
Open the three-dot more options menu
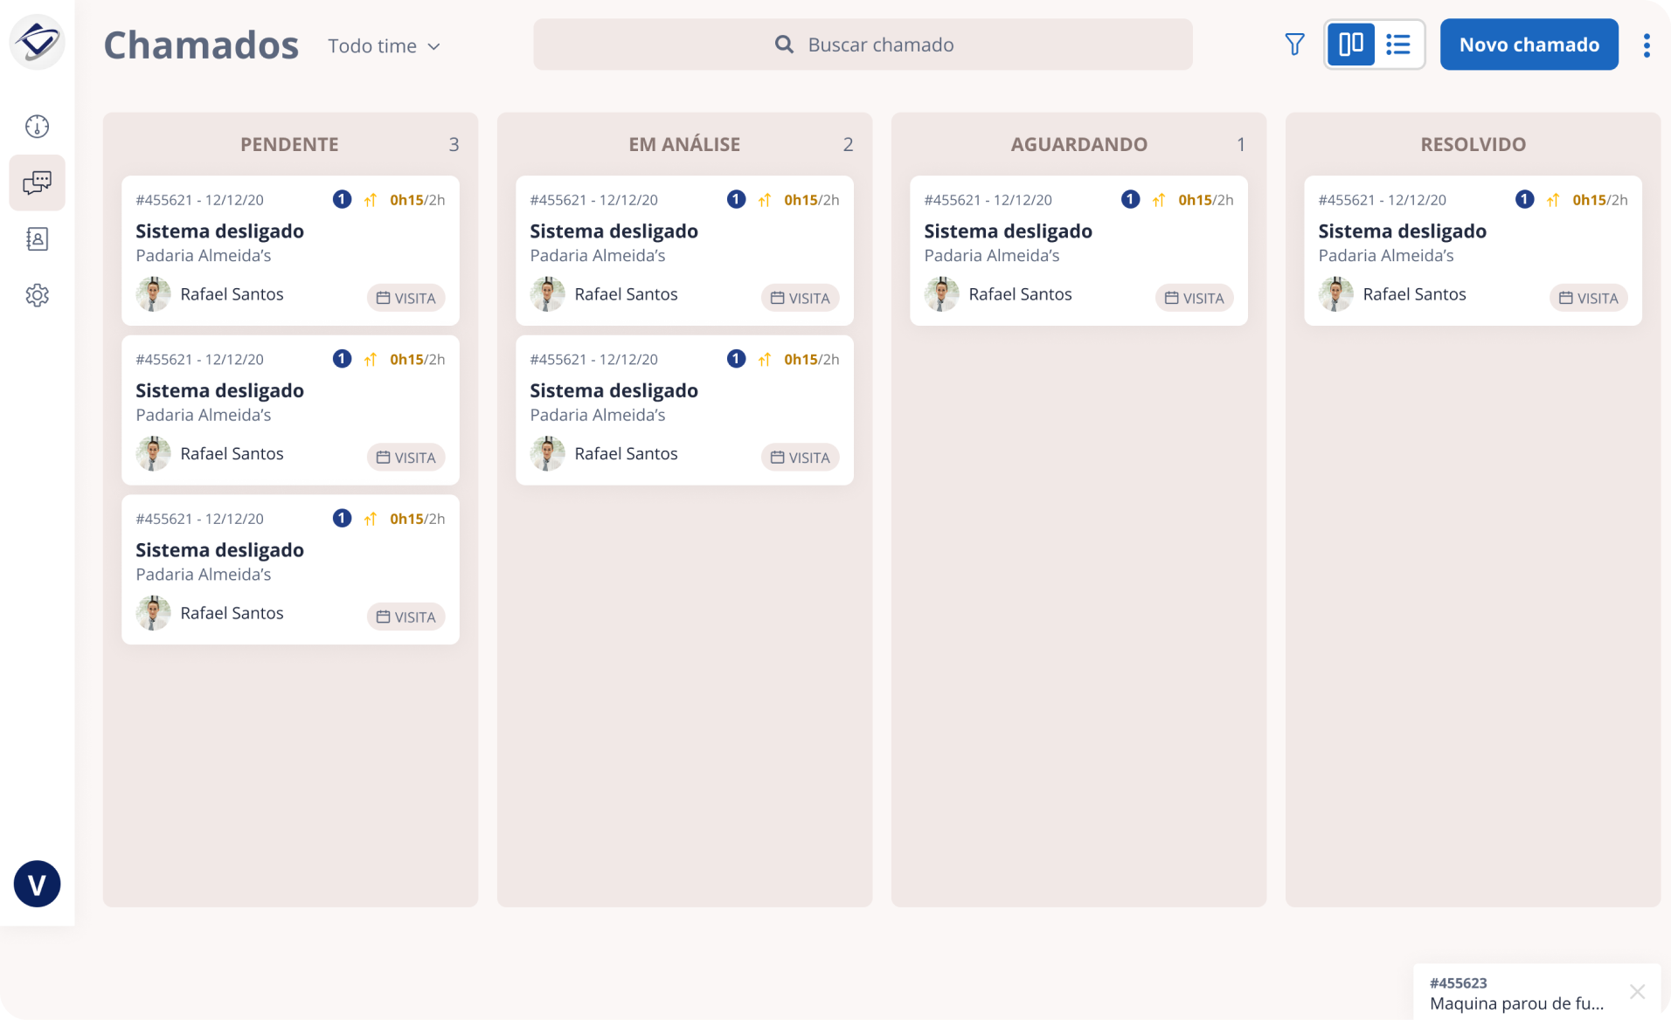(1647, 45)
